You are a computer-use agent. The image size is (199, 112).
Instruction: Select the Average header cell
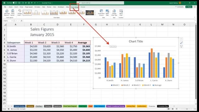84,43
